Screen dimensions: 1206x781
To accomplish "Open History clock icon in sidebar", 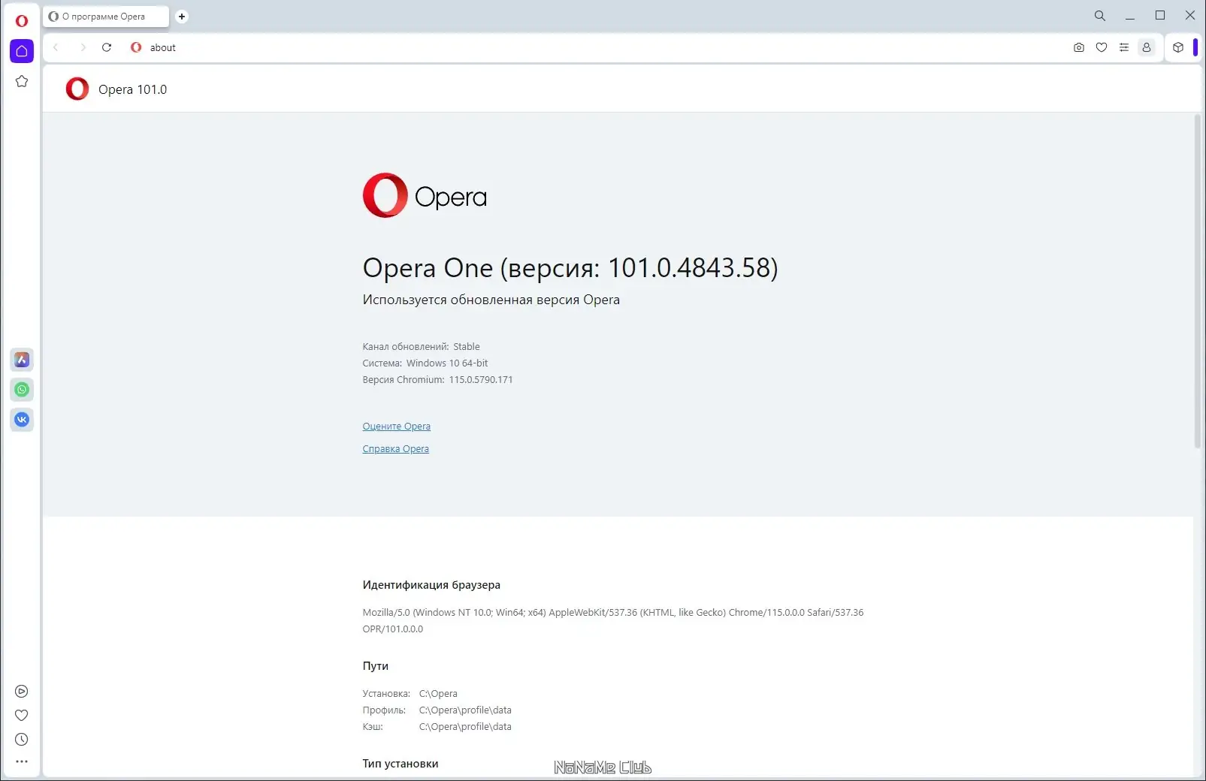I will (22, 740).
